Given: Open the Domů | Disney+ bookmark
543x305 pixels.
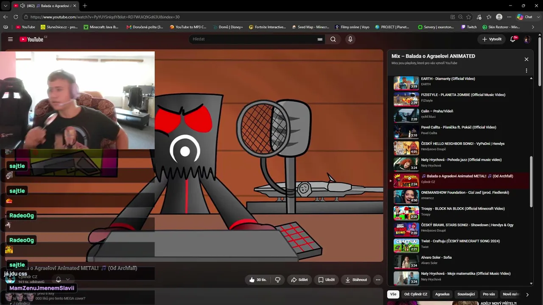Looking at the screenshot, I should tap(228, 27).
